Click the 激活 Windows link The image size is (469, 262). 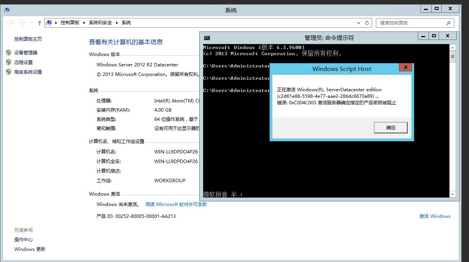[x=435, y=216]
